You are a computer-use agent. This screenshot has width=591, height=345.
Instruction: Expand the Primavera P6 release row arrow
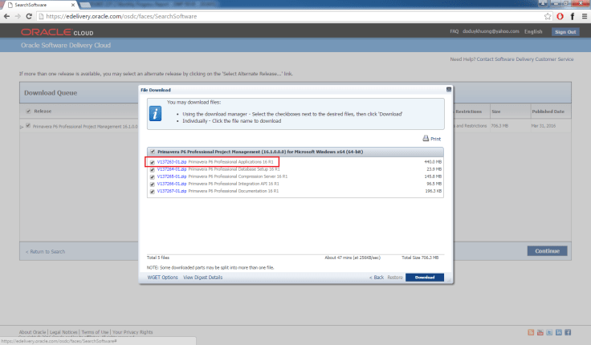[22, 127]
